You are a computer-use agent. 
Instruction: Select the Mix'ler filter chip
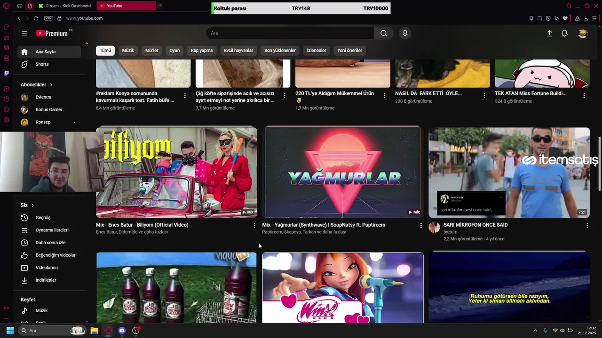(152, 50)
